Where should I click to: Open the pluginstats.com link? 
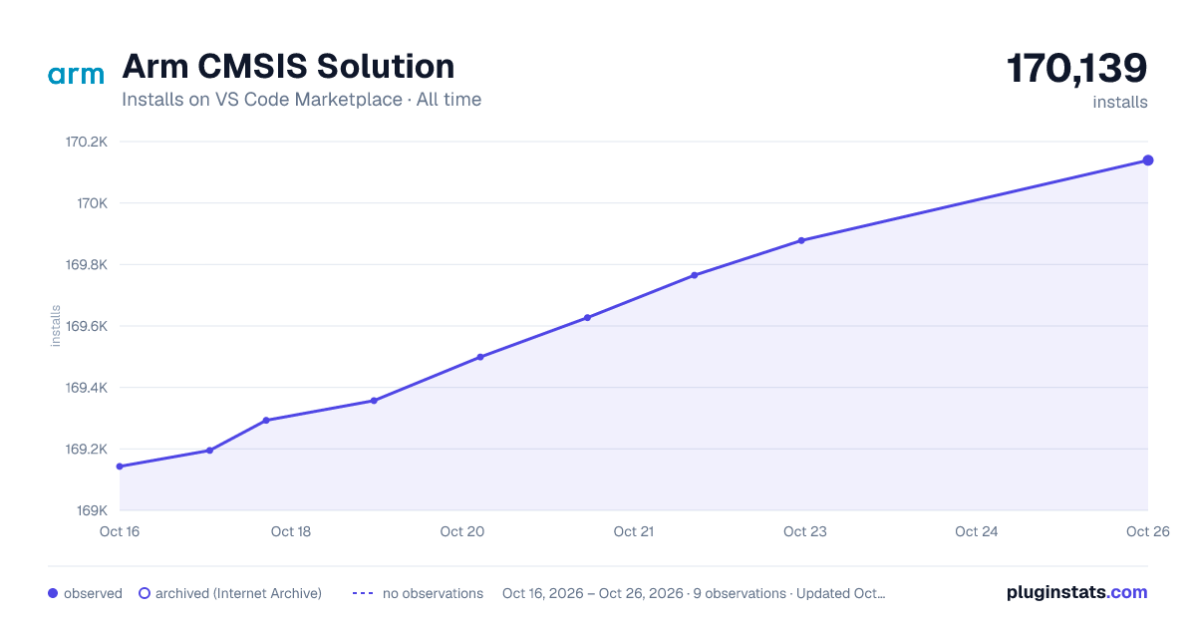click(x=1076, y=592)
